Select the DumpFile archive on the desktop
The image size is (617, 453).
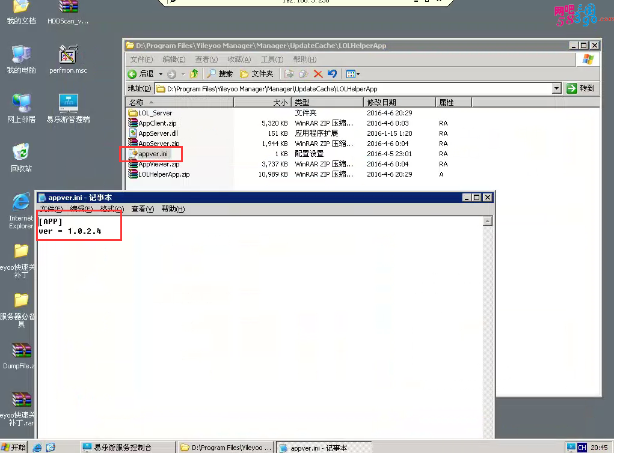click(x=19, y=356)
